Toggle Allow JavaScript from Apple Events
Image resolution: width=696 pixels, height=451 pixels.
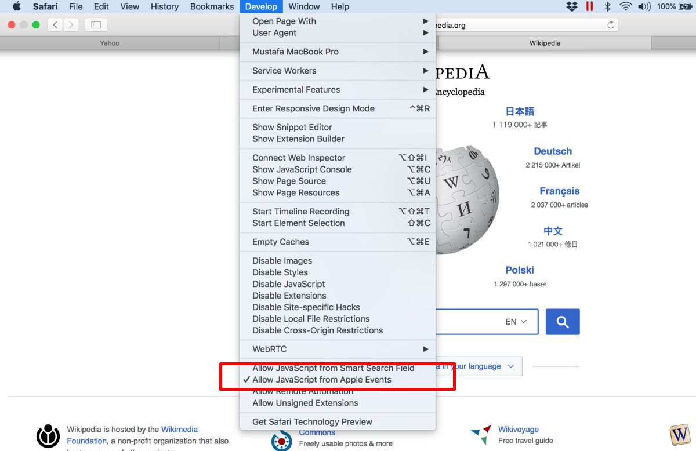coord(338,380)
